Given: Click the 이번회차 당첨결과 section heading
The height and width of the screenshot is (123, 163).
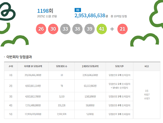Looking at the screenshot, I should pos(19,57).
